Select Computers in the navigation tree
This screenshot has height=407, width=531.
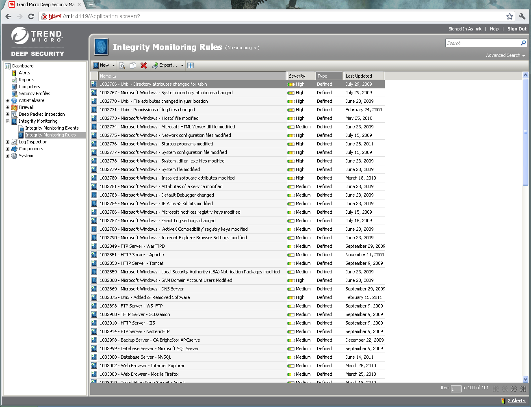coord(29,87)
